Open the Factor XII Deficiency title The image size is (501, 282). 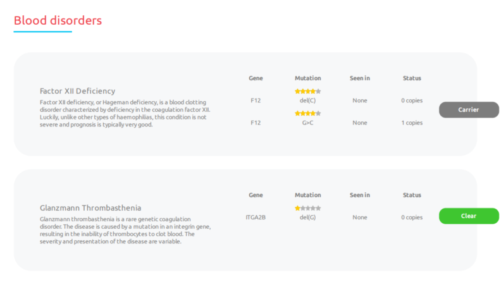tap(77, 91)
